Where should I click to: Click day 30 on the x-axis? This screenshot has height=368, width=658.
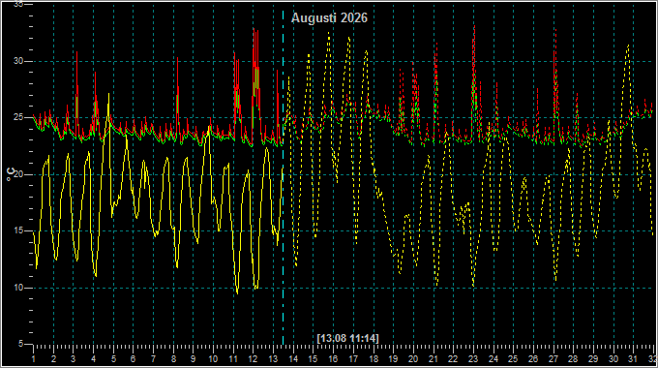click(613, 359)
